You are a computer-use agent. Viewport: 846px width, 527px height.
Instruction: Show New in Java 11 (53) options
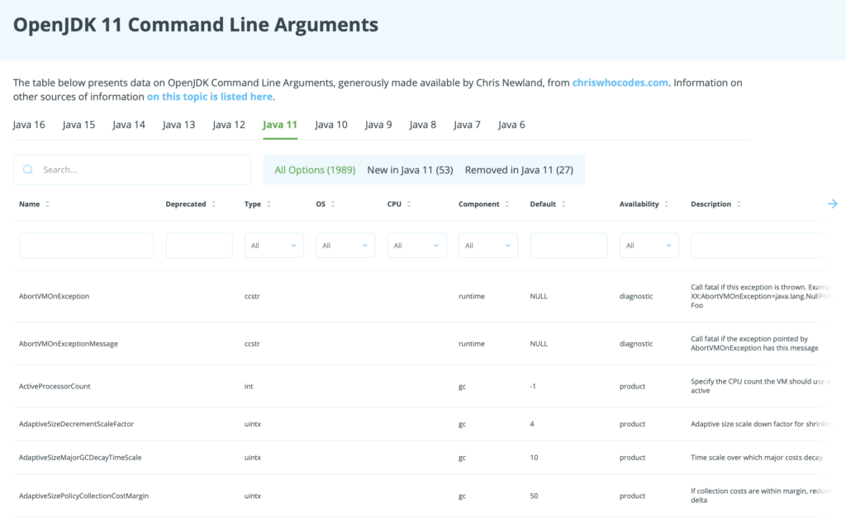[x=410, y=170]
